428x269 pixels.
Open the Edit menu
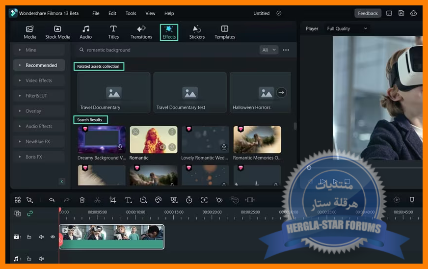(x=112, y=13)
